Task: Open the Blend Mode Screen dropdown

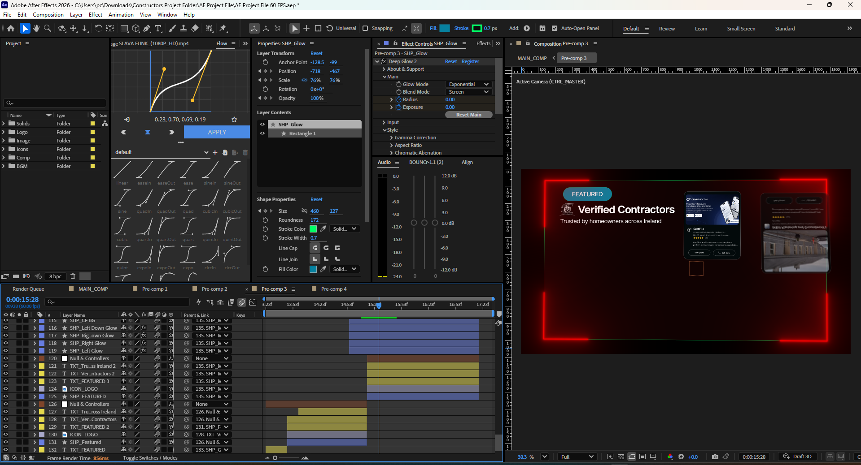Action: pyautogui.click(x=469, y=92)
